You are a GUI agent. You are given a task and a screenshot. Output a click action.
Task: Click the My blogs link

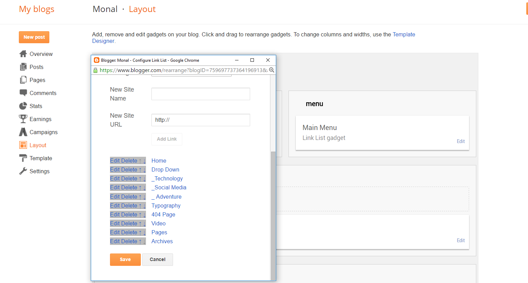[x=37, y=9]
